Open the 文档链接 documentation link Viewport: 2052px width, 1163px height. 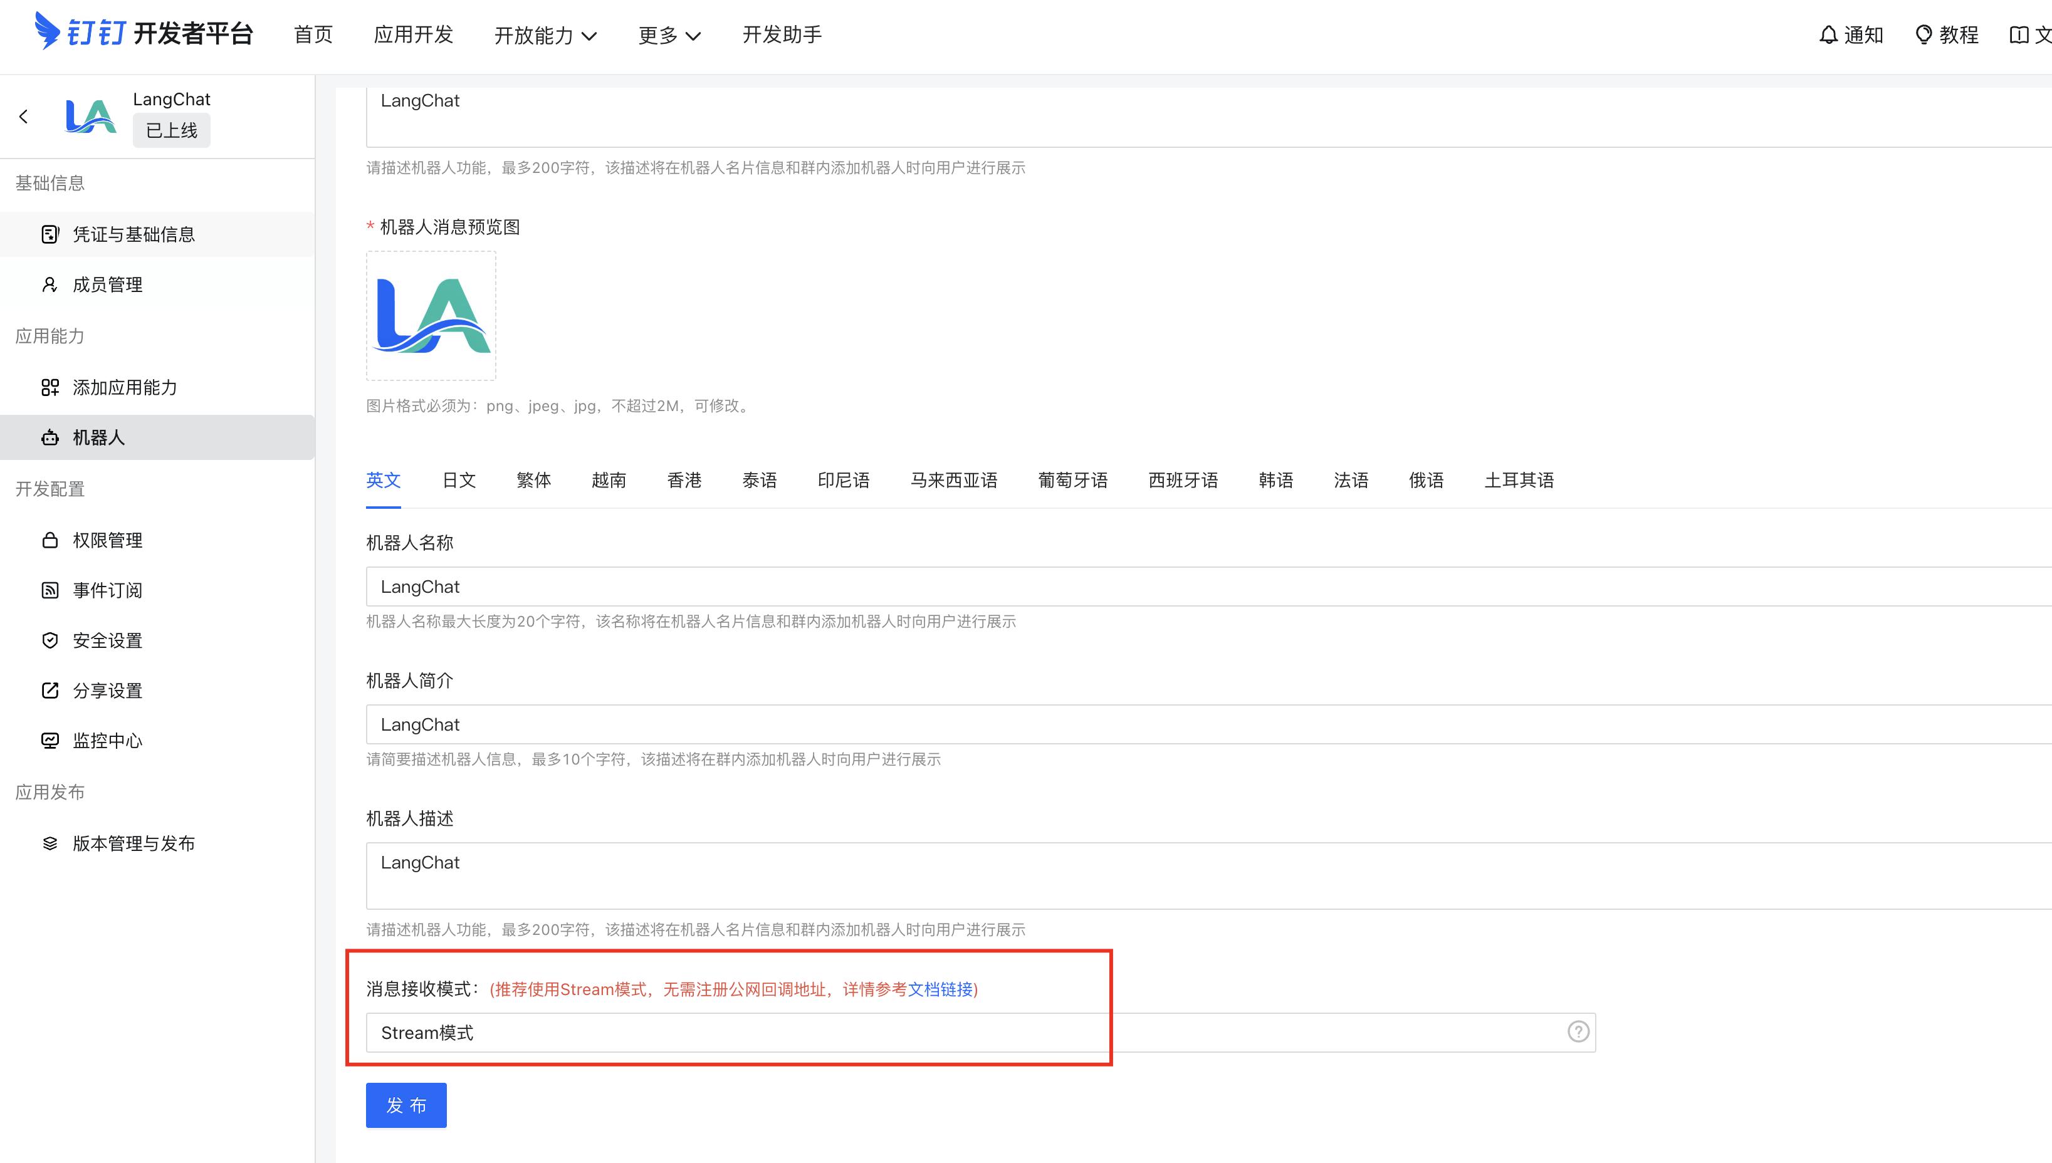coord(940,989)
